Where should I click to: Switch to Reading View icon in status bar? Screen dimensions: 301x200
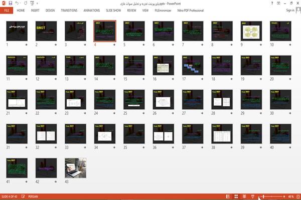pos(244,196)
